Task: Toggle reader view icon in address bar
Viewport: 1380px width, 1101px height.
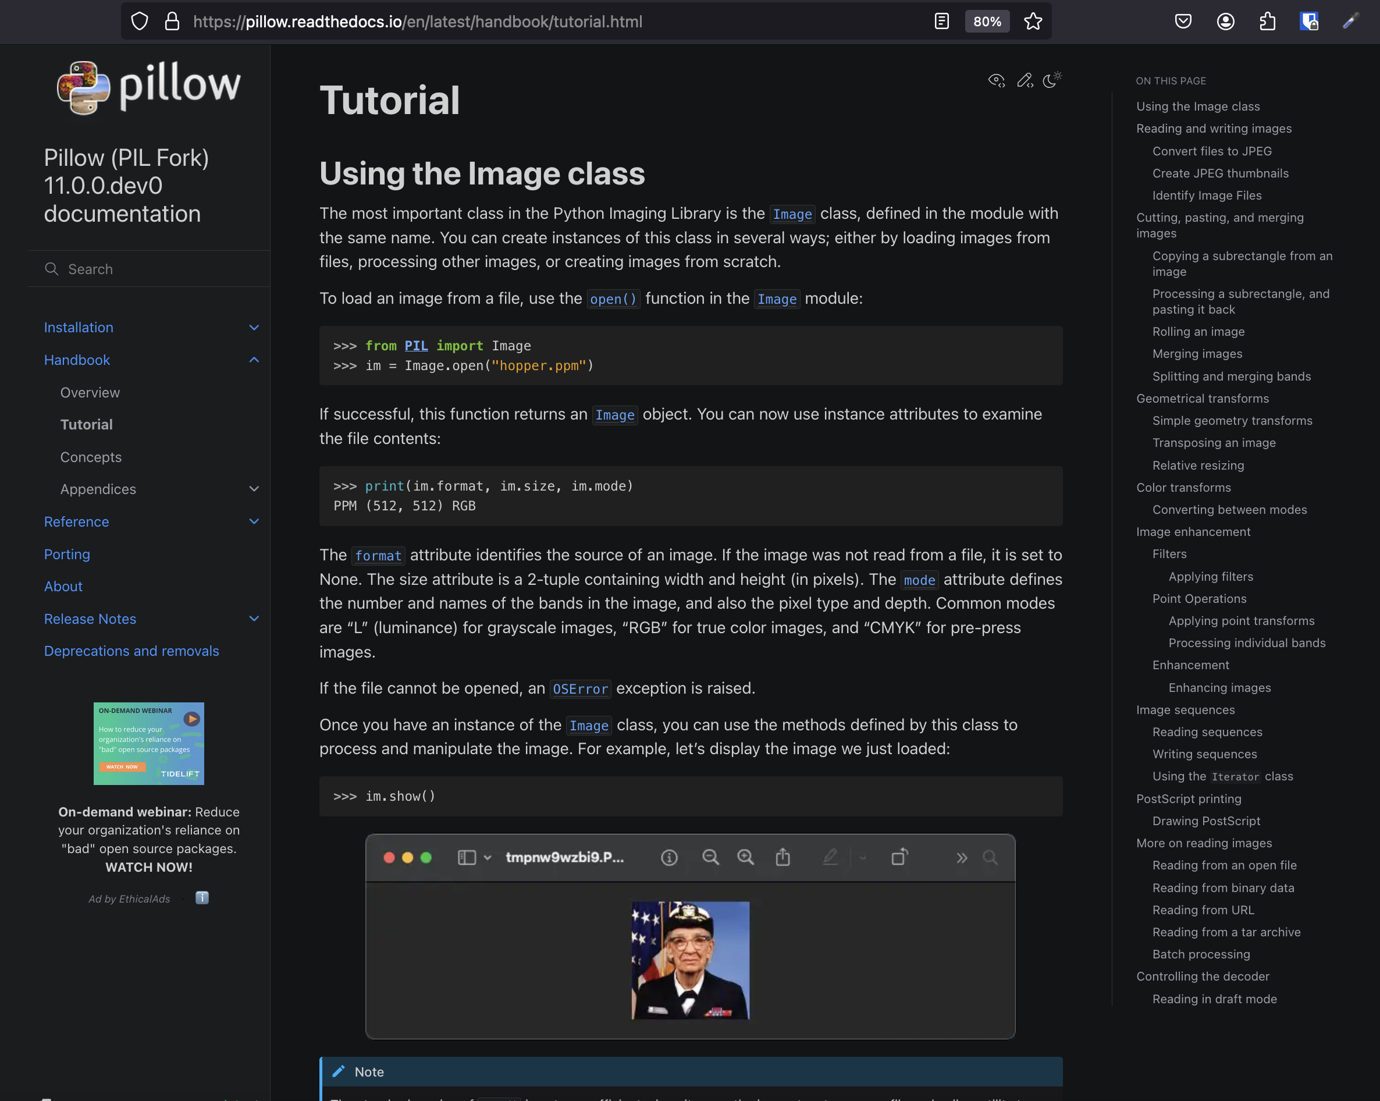Action: pos(941,21)
